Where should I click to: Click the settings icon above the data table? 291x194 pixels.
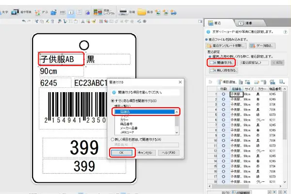point(272,82)
